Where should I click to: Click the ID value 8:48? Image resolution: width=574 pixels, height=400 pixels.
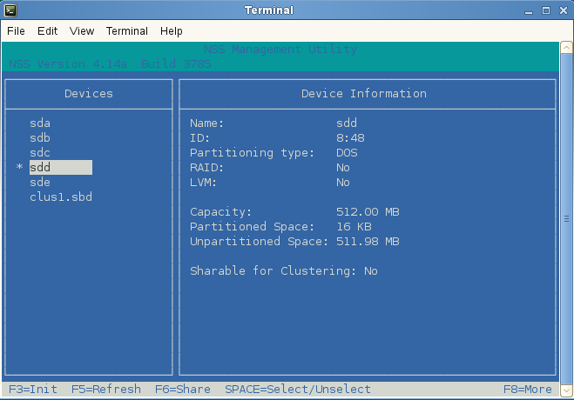coord(350,137)
